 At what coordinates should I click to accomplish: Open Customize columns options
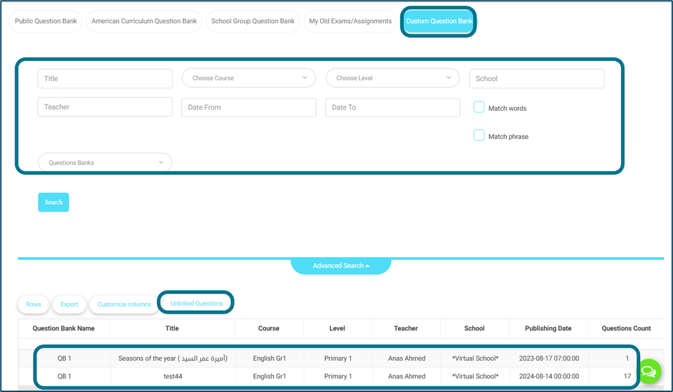pyautogui.click(x=124, y=304)
